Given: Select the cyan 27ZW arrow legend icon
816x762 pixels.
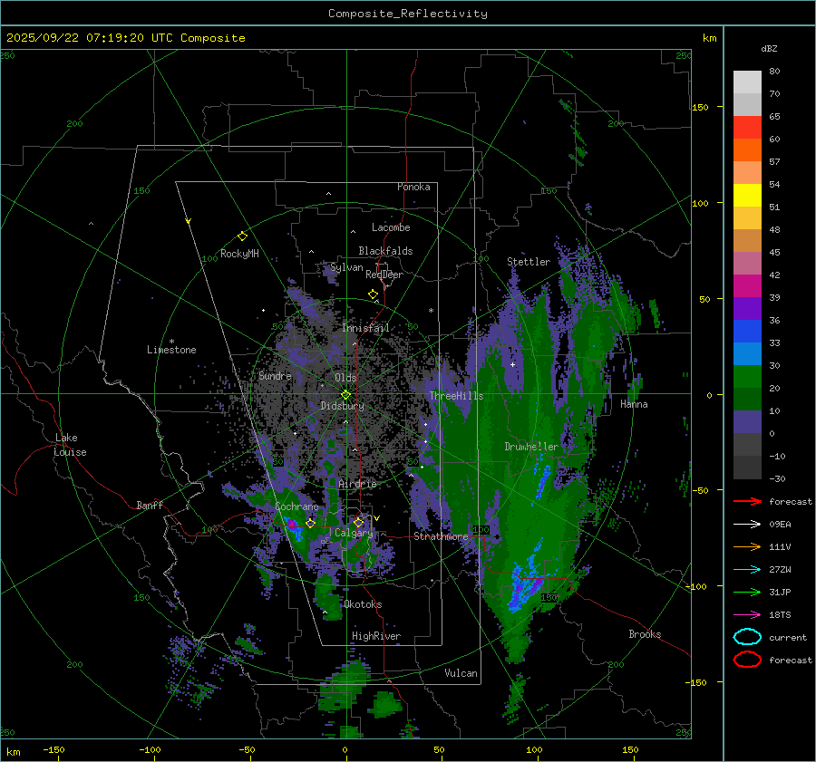Looking at the screenshot, I should (x=747, y=569).
